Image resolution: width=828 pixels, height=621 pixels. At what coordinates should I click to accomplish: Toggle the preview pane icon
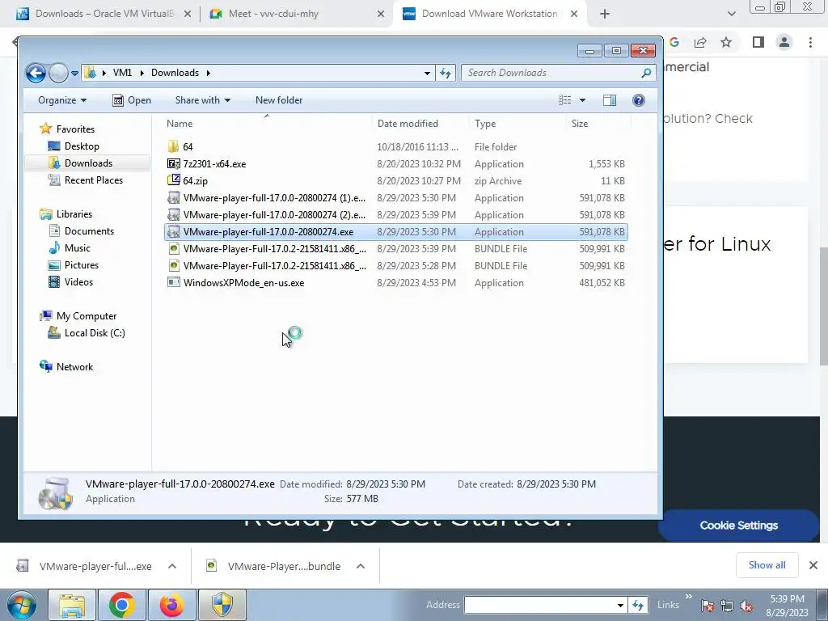click(610, 100)
